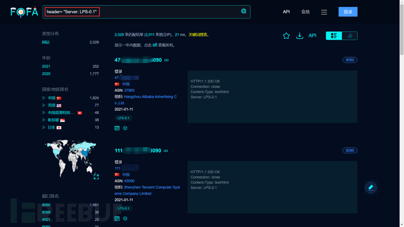Image resolution: width=404 pixels, height=227 pixels.
Task: Click the 关键词搜索 link
Action: pos(198,35)
